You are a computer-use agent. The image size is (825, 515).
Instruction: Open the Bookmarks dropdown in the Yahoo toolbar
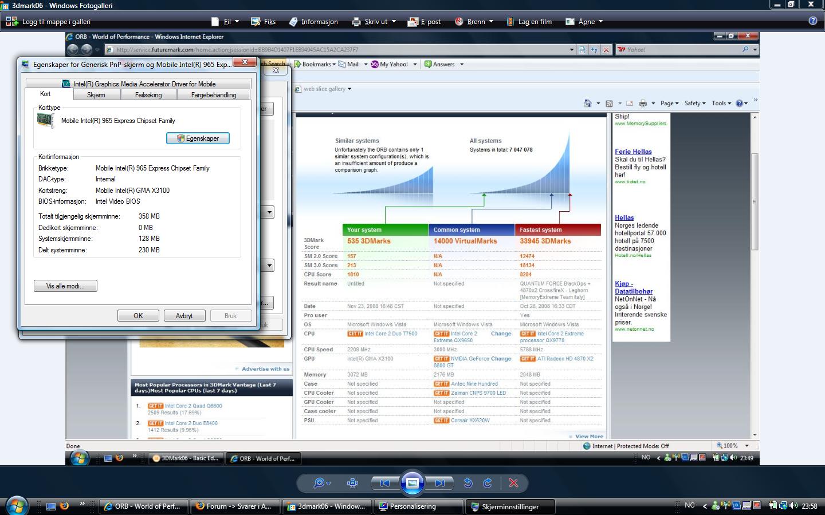pyautogui.click(x=315, y=64)
